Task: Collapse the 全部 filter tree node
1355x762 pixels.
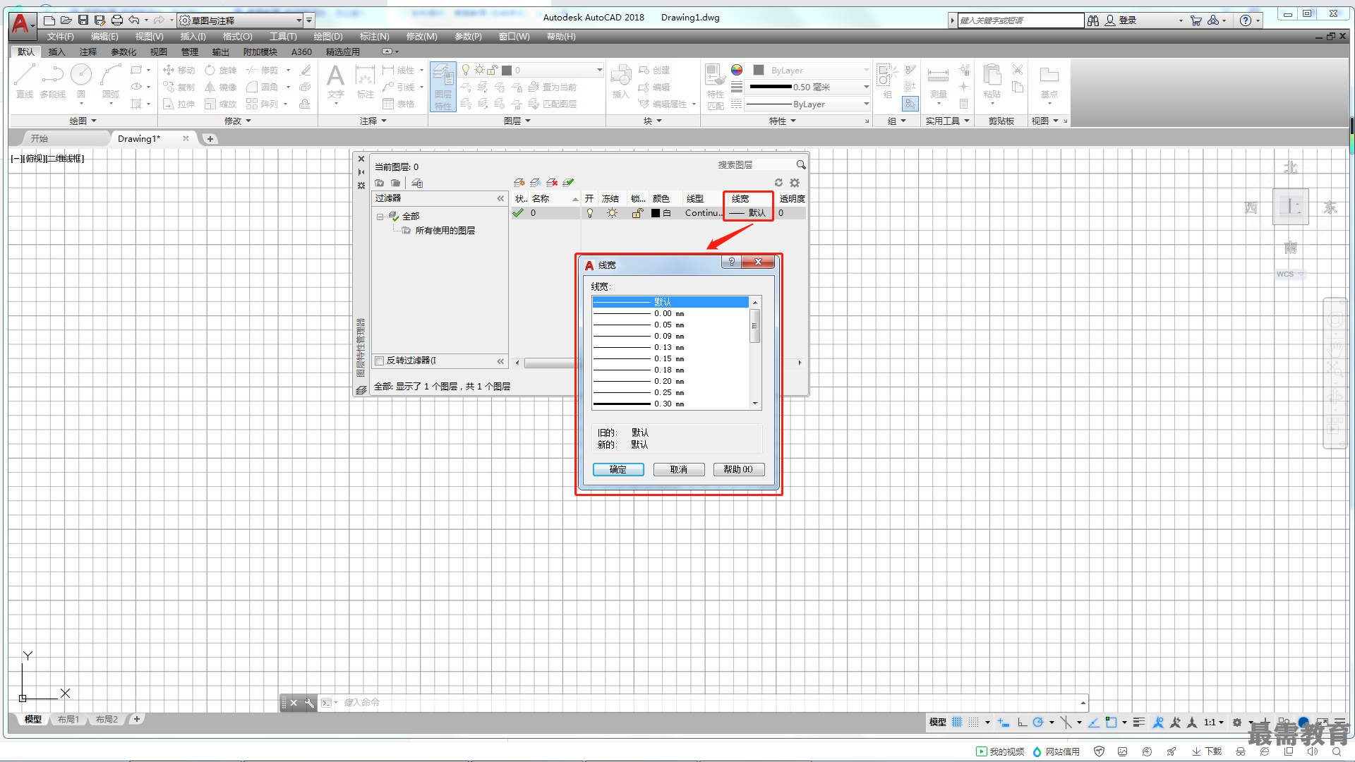Action: coord(380,217)
